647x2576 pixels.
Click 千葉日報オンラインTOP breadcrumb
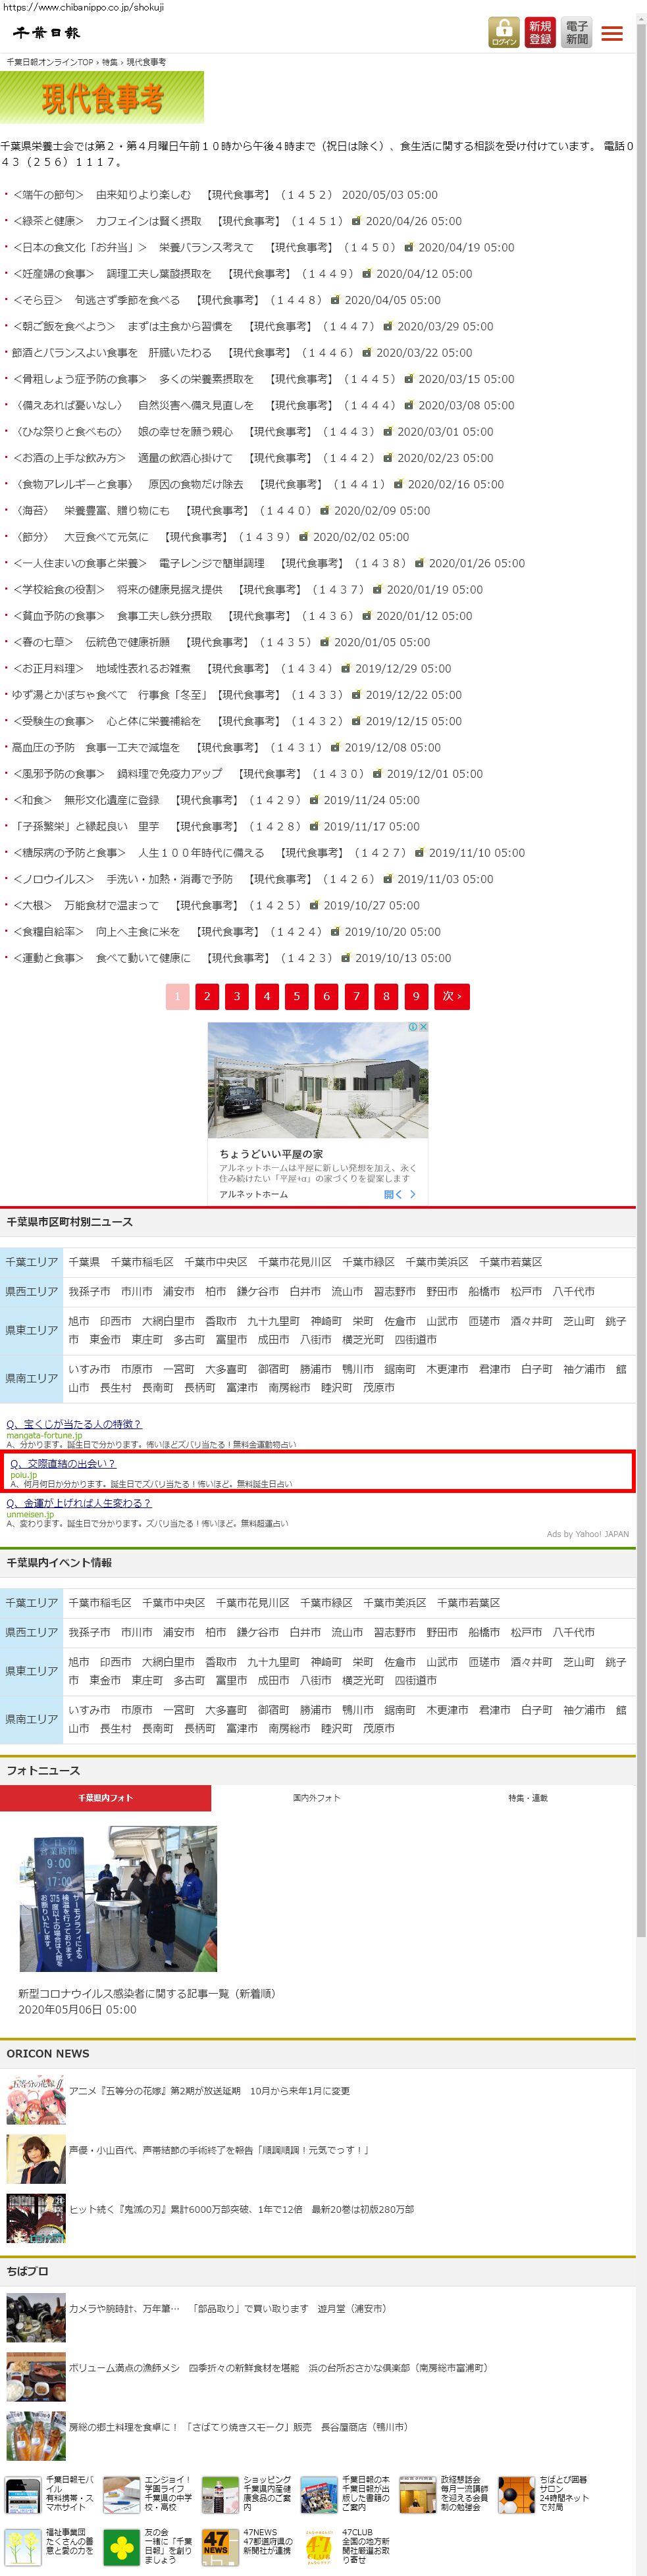(50, 62)
